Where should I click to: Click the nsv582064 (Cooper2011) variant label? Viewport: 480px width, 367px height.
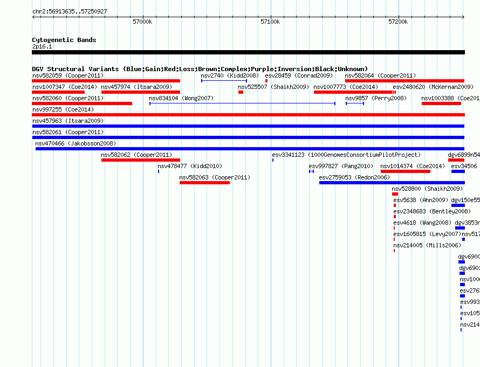point(380,75)
